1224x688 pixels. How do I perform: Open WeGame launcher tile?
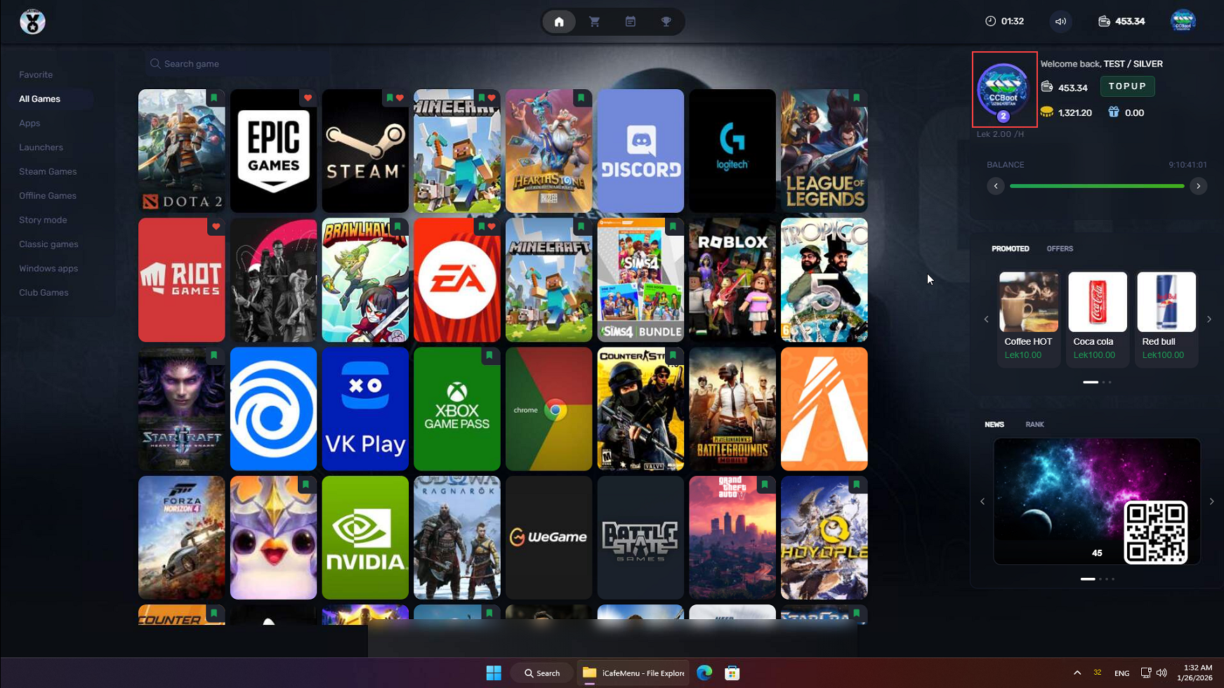pos(549,538)
